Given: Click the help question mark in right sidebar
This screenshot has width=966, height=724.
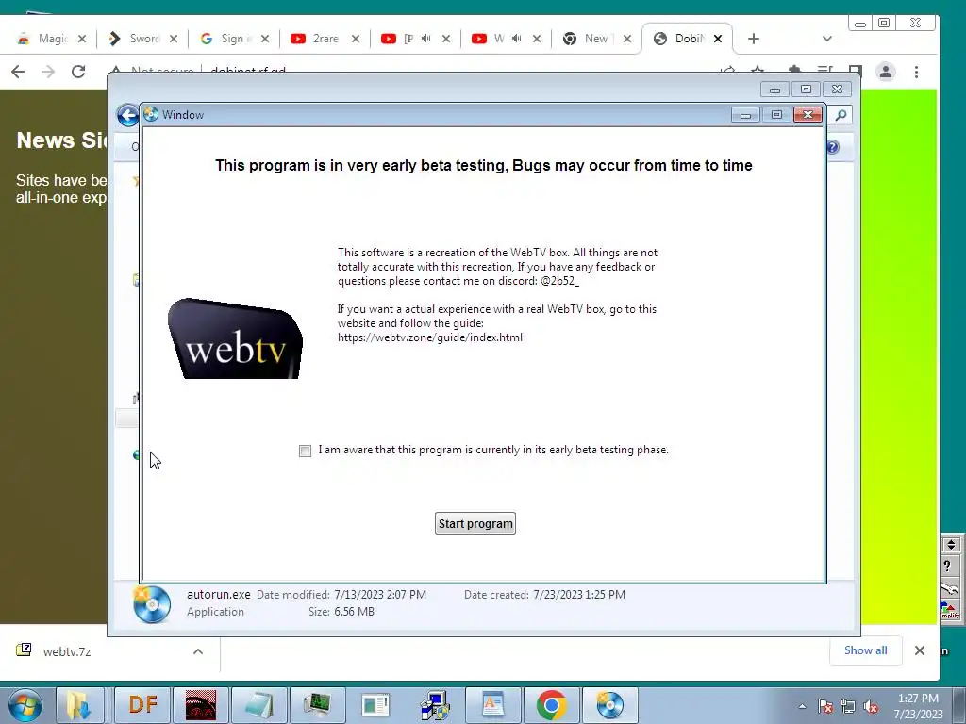Looking at the screenshot, I should point(947,567).
